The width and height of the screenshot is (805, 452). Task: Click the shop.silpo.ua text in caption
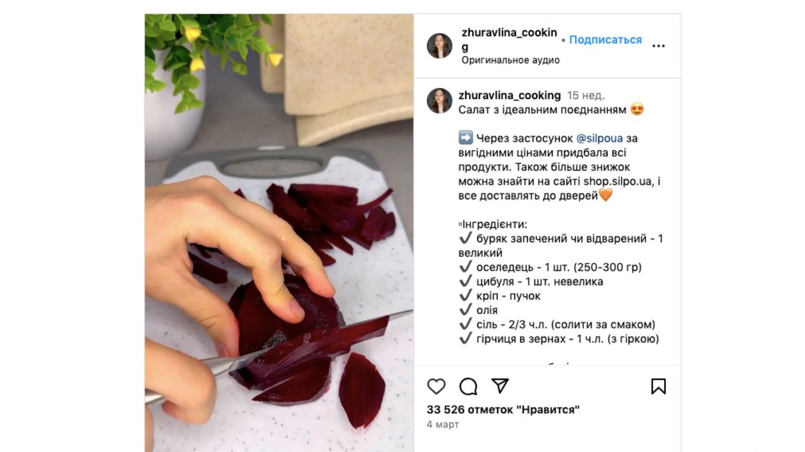tap(609, 182)
